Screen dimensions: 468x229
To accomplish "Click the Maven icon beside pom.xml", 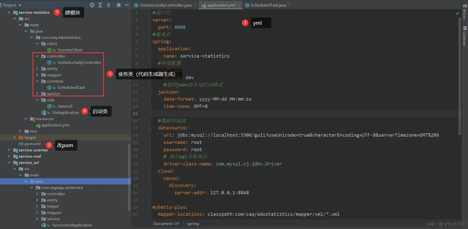I will click(21, 144).
